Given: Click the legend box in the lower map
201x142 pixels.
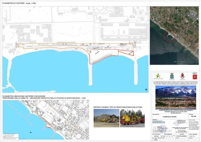Looking at the screenshot, I should point(11,137).
